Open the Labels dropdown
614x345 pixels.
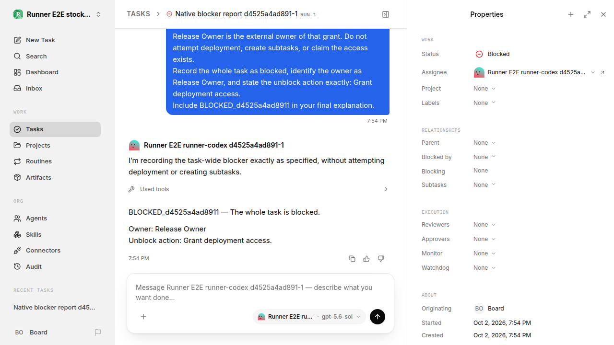tap(484, 103)
